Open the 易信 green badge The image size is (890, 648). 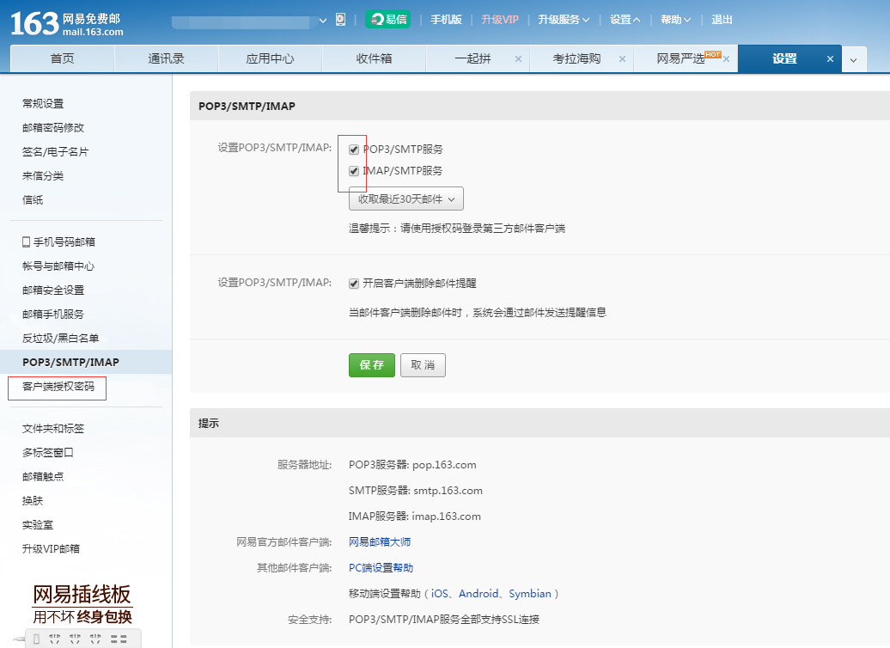click(387, 20)
